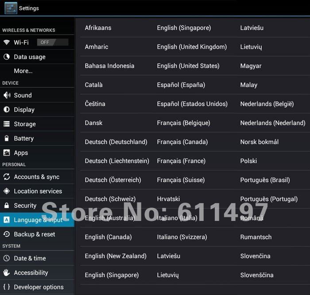
Task: Select Español (Estados Unidos) language
Action: 192,104
